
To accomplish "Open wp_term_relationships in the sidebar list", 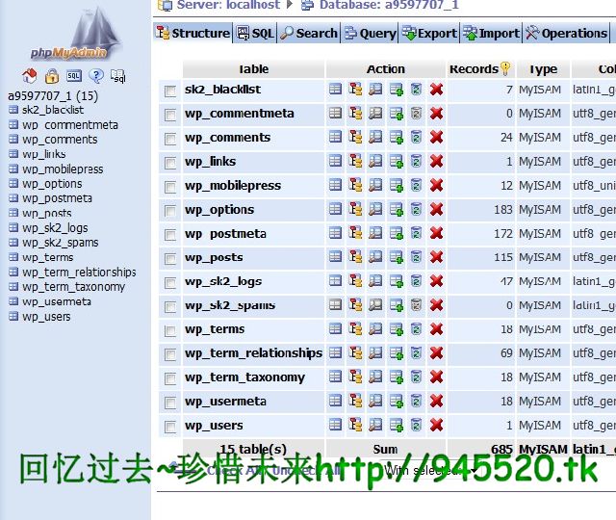I will (x=79, y=273).
